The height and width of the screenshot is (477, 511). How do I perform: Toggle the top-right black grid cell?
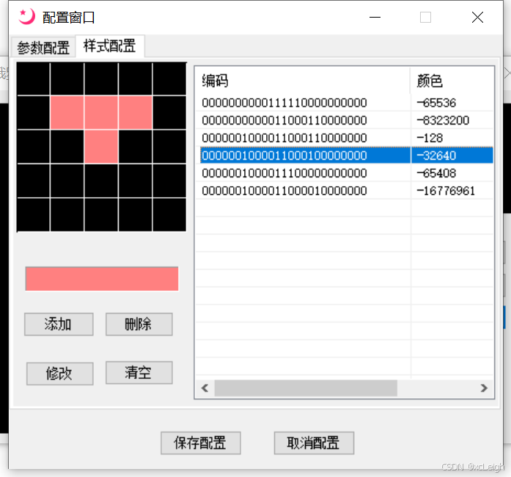[x=169, y=79]
